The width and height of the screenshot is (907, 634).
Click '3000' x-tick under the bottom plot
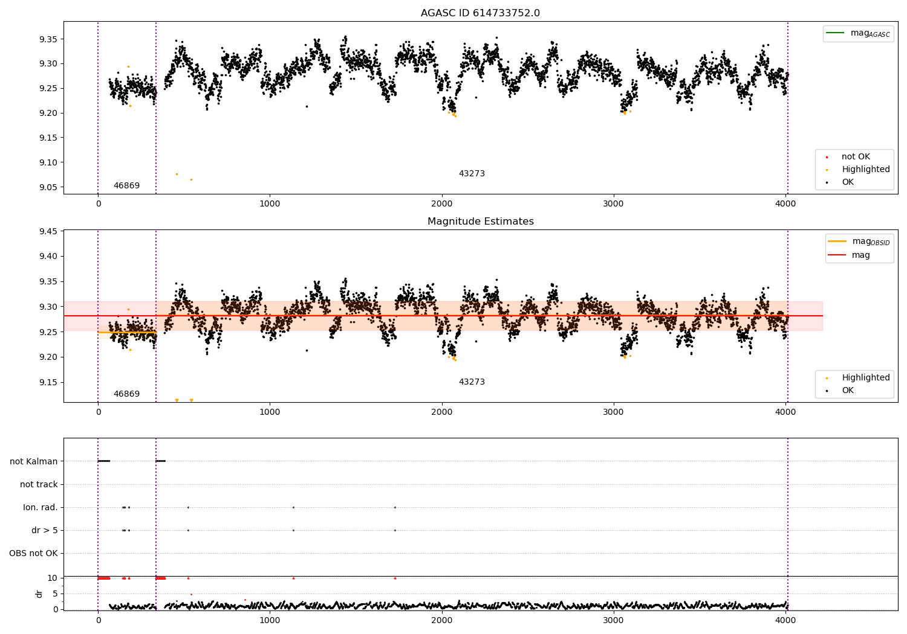coord(614,621)
